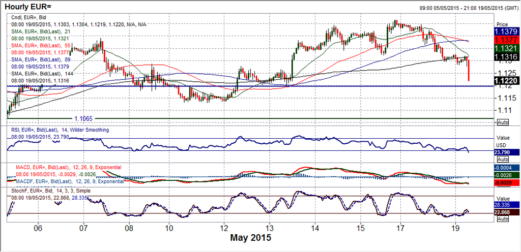Image resolution: width=521 pixels, height=252 pixels.
Task: Click the Auto button in the StochF panel
Action: [x=503, y=219]
